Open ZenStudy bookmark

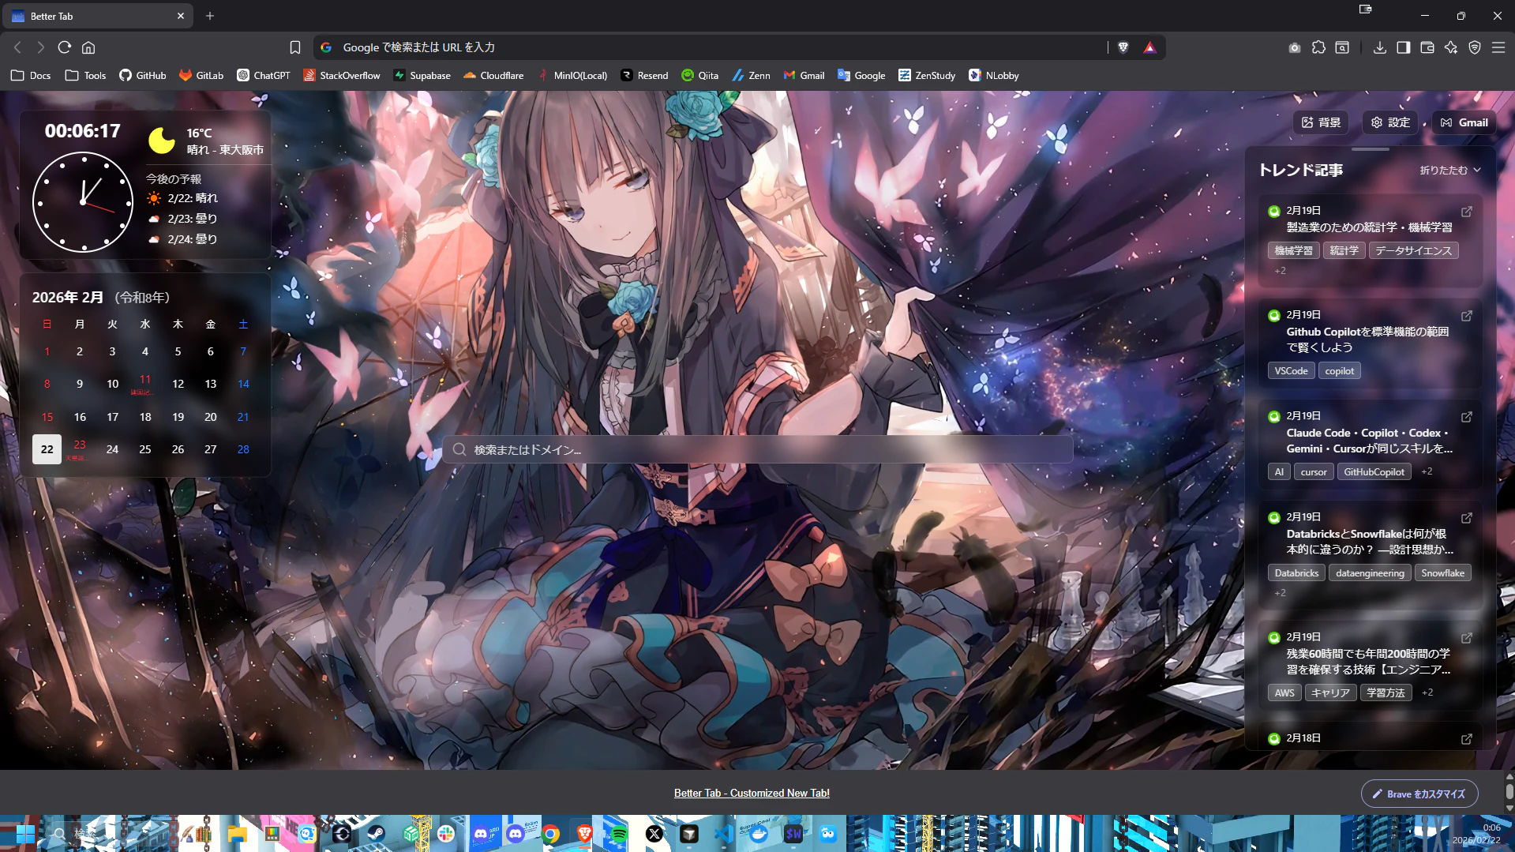point(927,76)
